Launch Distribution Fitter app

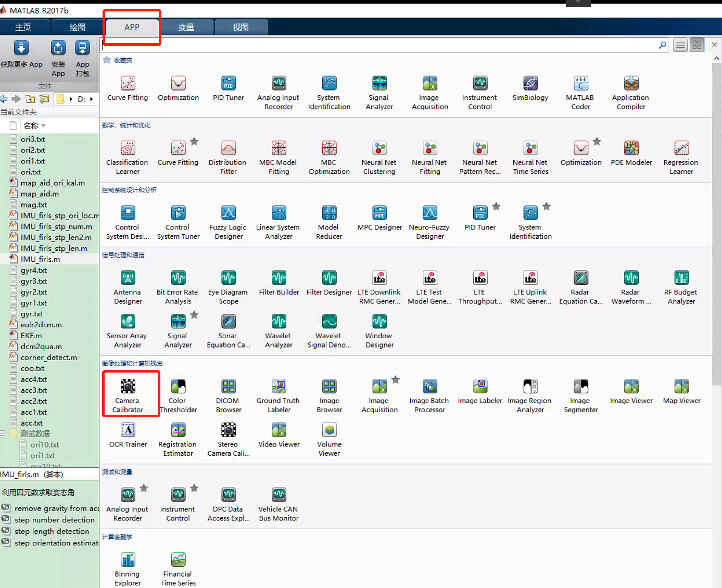(x=228, y=157)
